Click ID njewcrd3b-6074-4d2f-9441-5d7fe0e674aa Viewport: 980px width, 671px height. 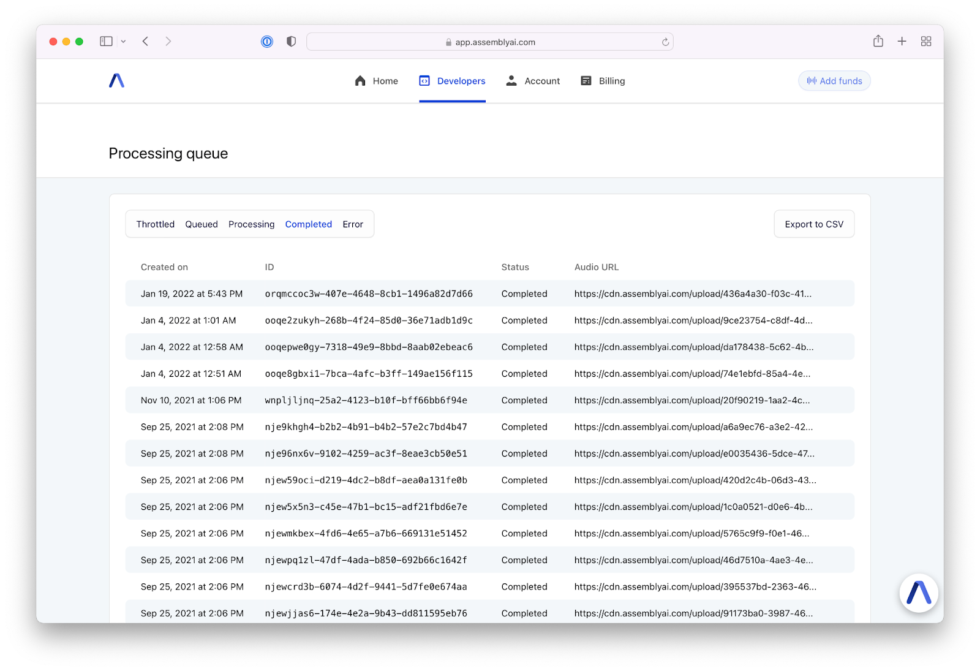pos(366,587)
